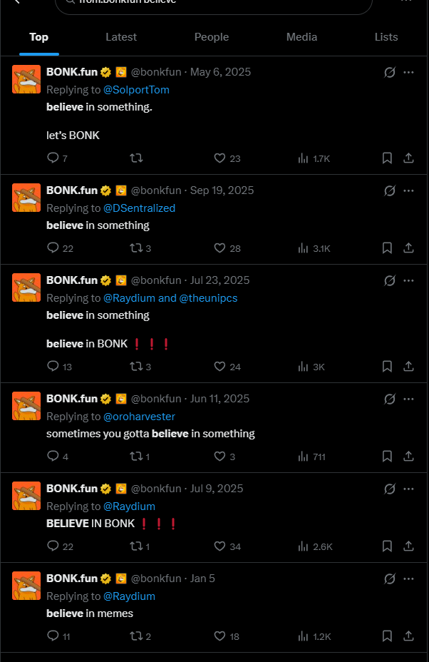This screenshot has height=662, width=429.
Task: Retweet the post replying to @DSentralized
Action: (135, 248)
